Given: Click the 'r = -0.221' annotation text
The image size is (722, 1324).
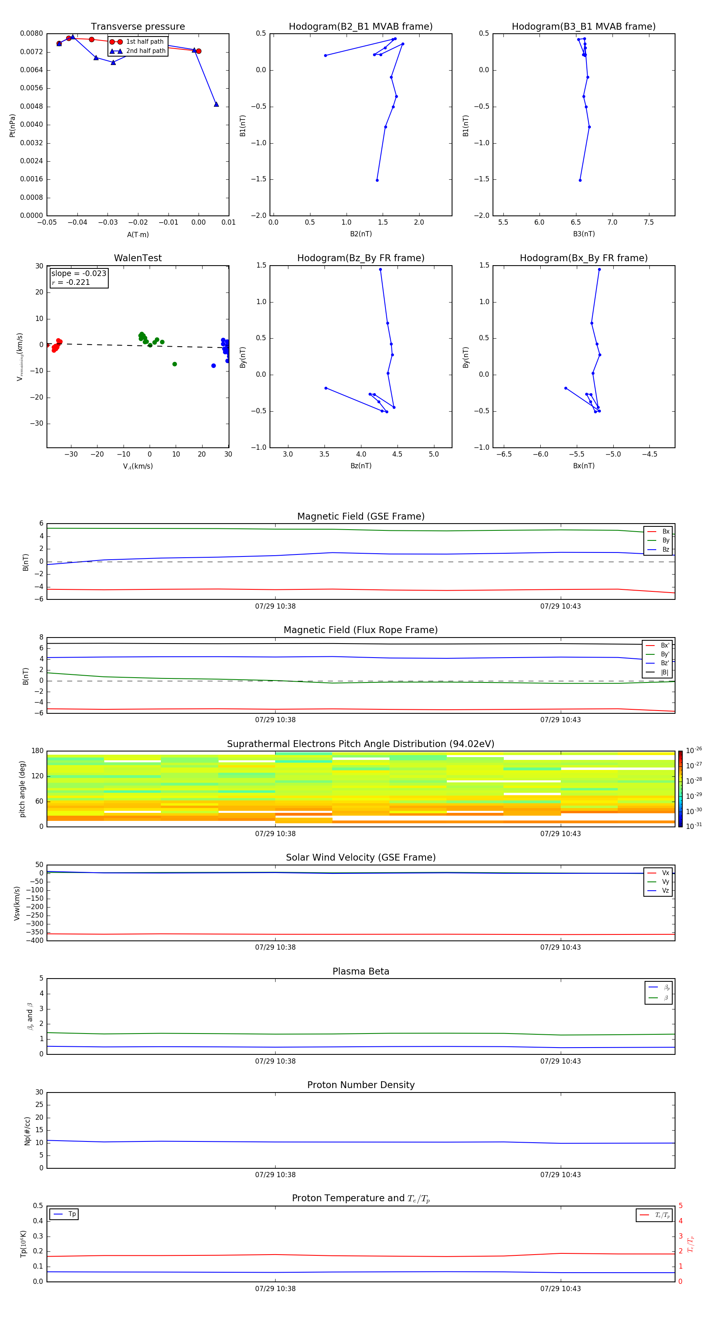Looking at the screenshot, I should coord(71,282).
